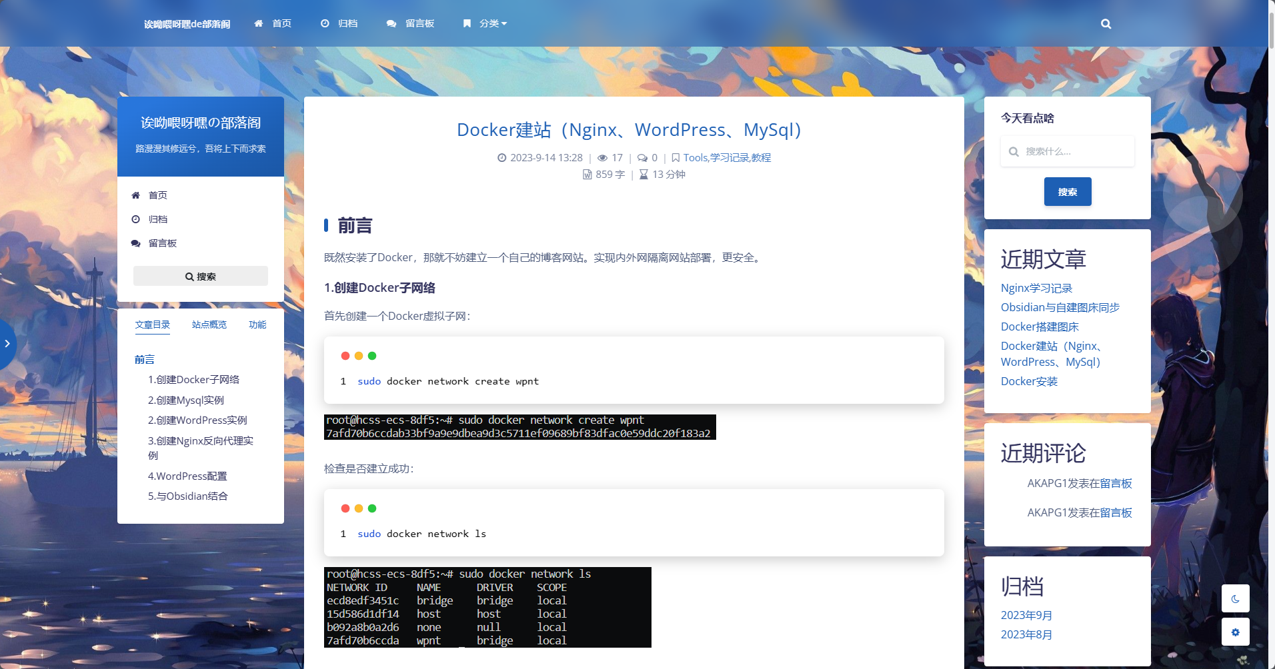Screen dimensions: 1275x669
Task: Click the magnifier icon inside the search field
Action: pyautogui.click(x=1014, y=152)
